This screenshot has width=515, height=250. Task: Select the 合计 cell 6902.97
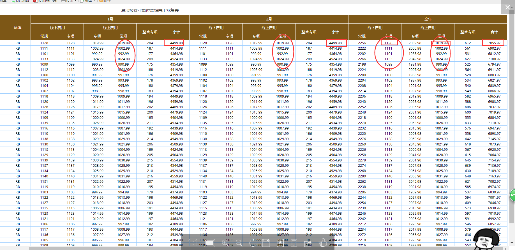[494, 48]
